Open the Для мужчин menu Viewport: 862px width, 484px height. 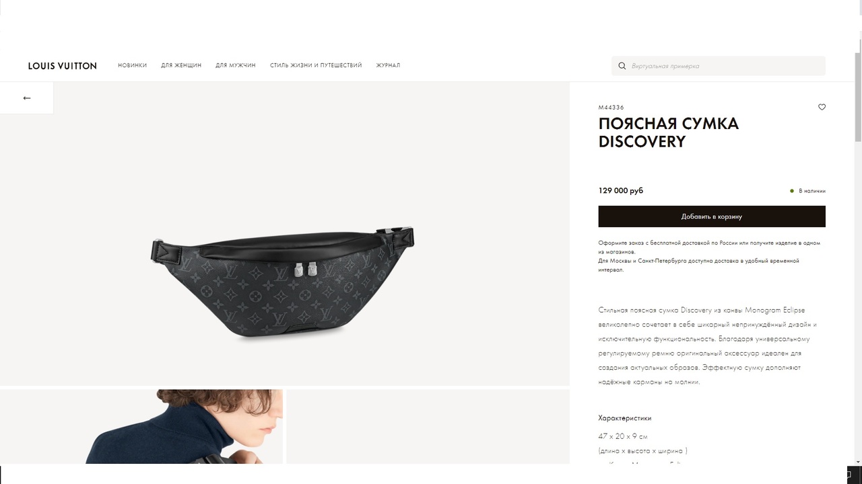236,65
